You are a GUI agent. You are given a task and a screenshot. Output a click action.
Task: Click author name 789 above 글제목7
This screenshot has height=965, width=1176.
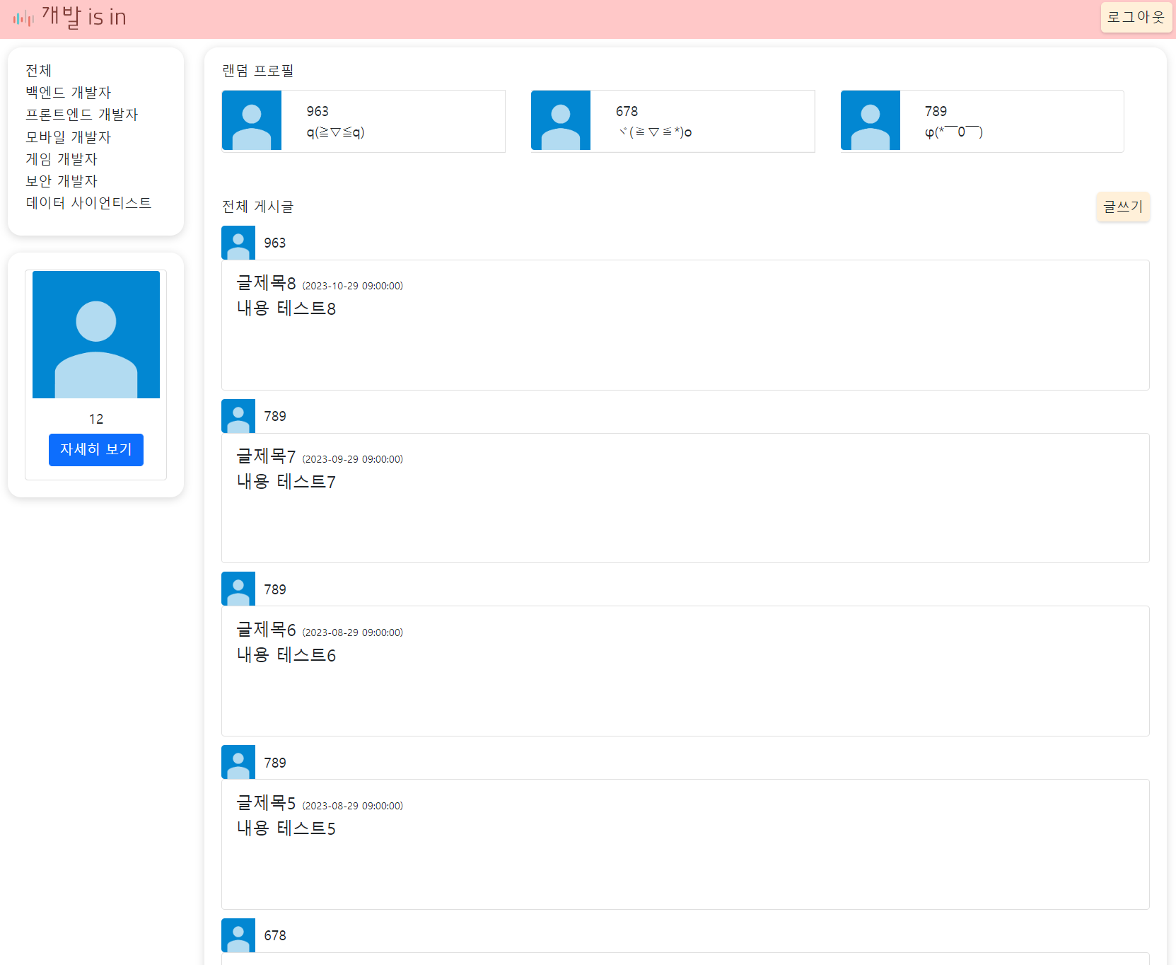click(x=275, y=416)
